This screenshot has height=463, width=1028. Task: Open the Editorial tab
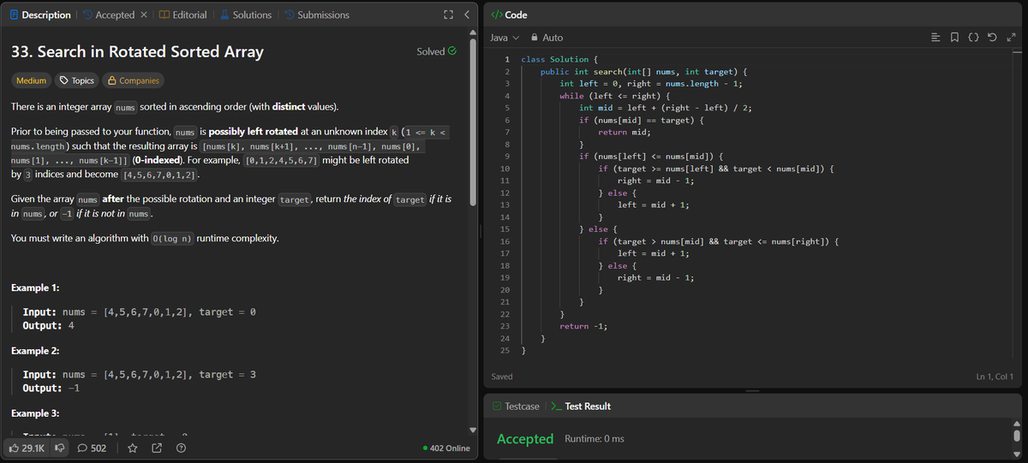tap(182, 15)
